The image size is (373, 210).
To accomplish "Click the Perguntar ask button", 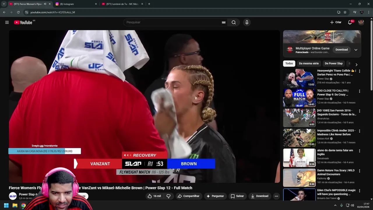I will pos(215,196).
